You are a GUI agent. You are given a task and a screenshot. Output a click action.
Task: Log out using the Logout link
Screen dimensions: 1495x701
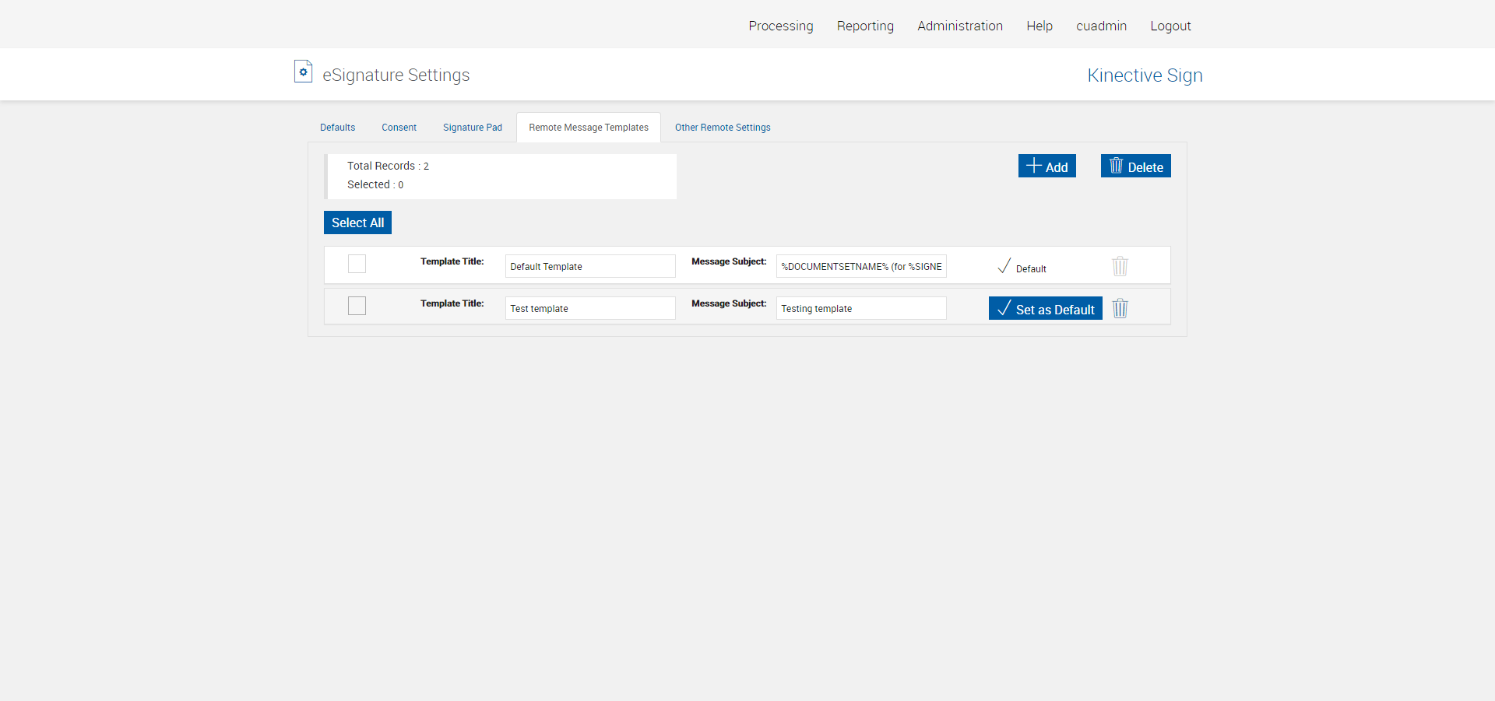[x=1170, y=26]
